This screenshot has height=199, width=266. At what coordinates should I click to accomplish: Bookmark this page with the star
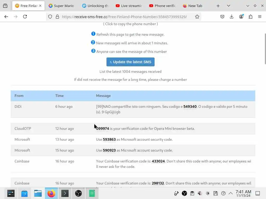[x=197, y=17]
